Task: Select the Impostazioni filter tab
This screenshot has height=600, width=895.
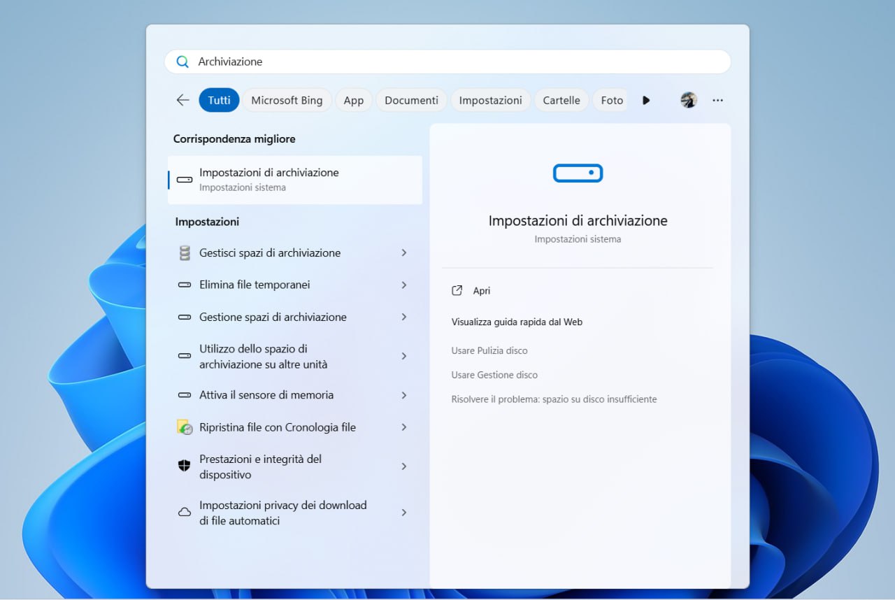Action: coord(490,100)
